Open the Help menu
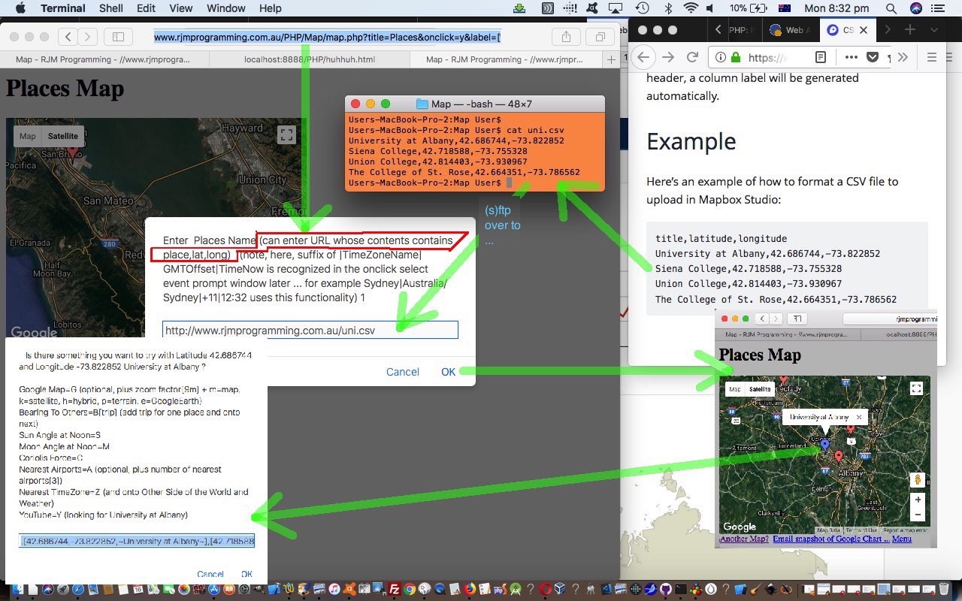962x601 pixels. 270,8
